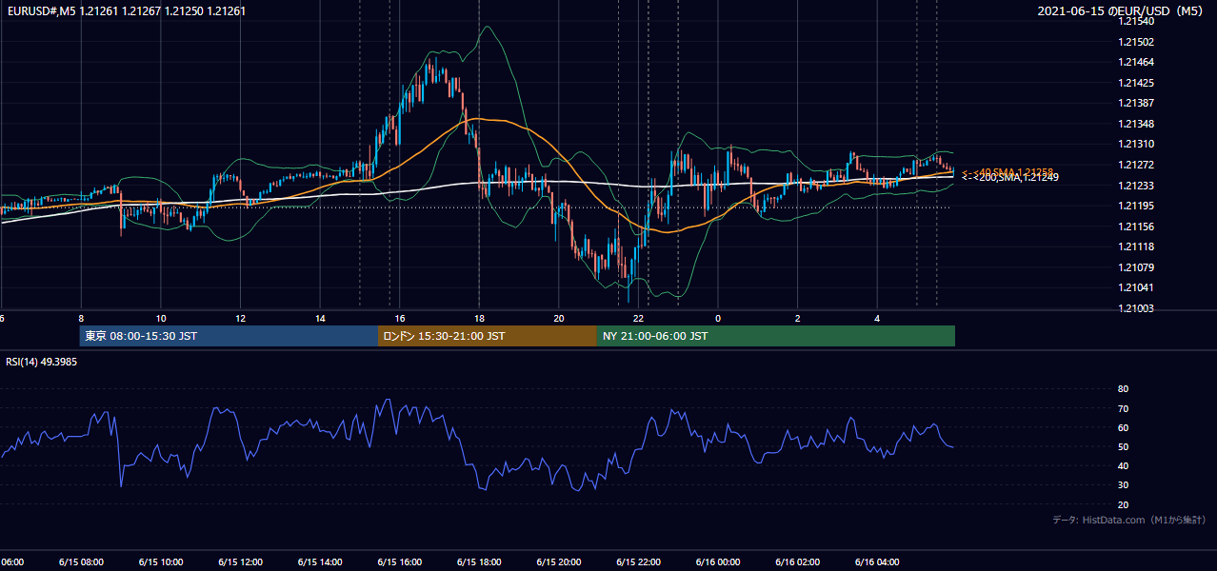The image size is (1217, 571).
Task: Click the 6/15 12:00 bottom time label
Action: [241, 561]
